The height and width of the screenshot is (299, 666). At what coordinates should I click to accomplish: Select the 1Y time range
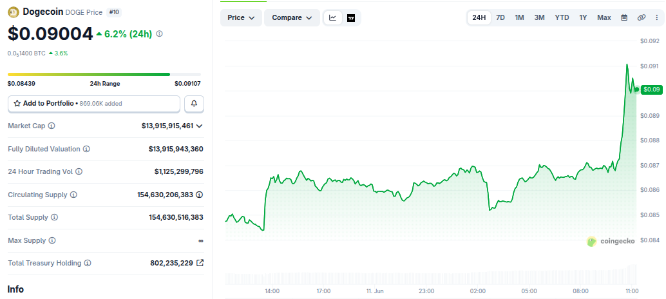click(583, 18)
